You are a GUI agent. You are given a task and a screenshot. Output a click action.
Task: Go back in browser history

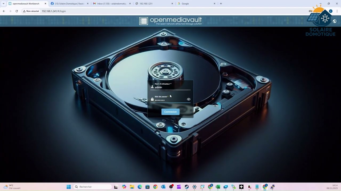[4, 11]
